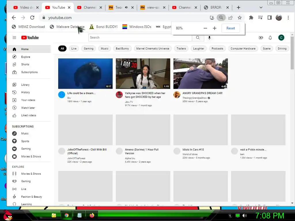
Task: Click the YouTube logo
Action: (x=30, y=38)
